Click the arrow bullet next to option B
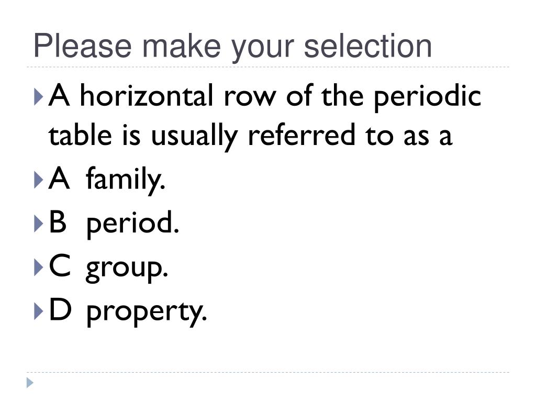The width and height of the screenshot is (536, 402). coord(39,224)
